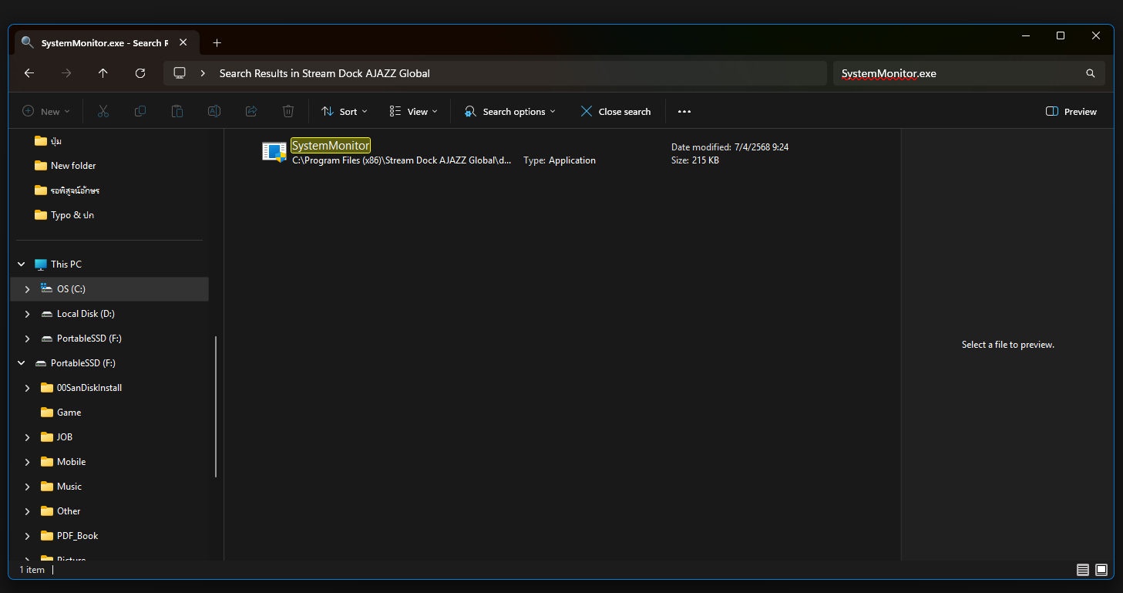Click the Type: Application text
The image size is (1123, 593).
pyautogui.click(x=560, y=160)
